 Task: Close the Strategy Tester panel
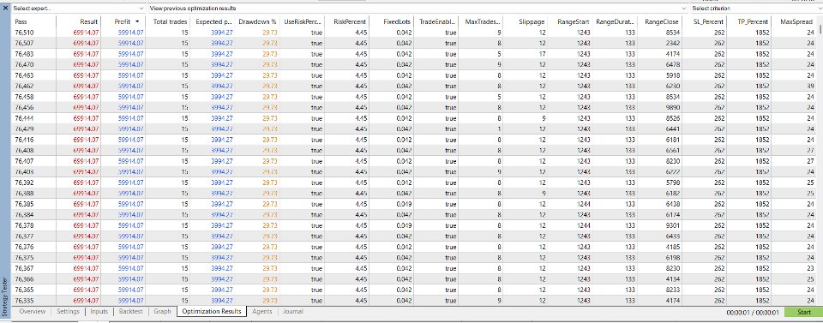click(5, 9)
